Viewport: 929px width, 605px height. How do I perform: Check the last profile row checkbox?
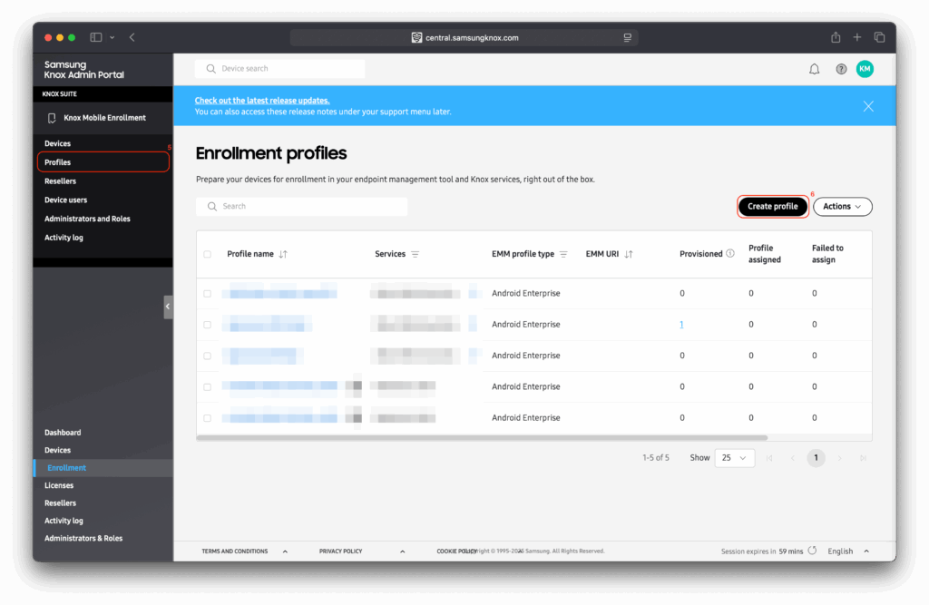[x=205, y=417]
